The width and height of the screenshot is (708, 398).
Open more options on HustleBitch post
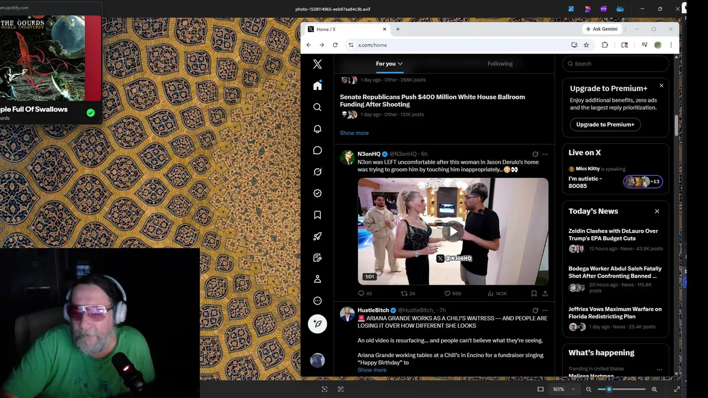[545, 311]
